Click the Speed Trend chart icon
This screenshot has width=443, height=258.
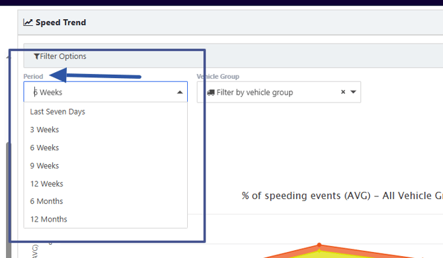[x=28, y=22]
